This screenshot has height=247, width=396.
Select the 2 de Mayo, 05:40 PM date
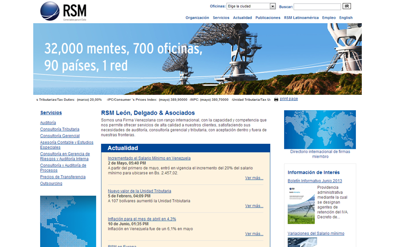click(x=127, y=163)
